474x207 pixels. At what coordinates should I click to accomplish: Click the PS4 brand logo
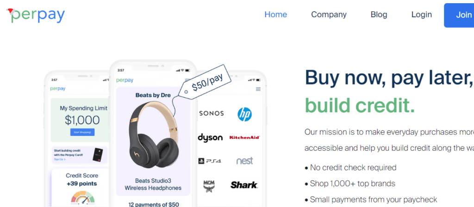pos(210,161)
